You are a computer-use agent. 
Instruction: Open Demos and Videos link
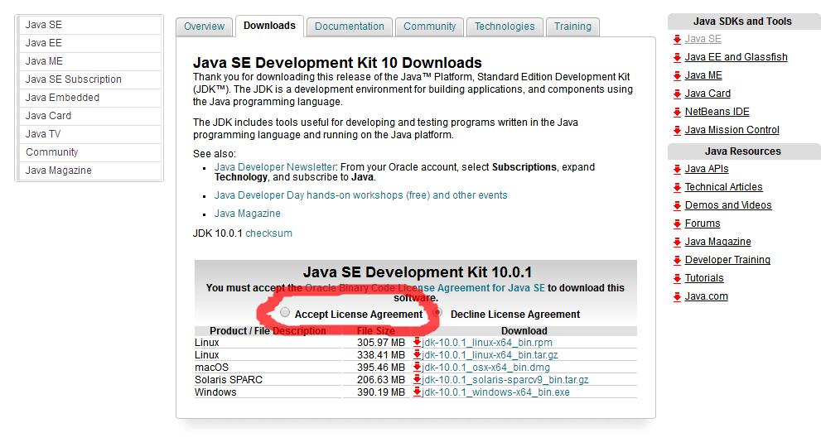tap(728, 205)
